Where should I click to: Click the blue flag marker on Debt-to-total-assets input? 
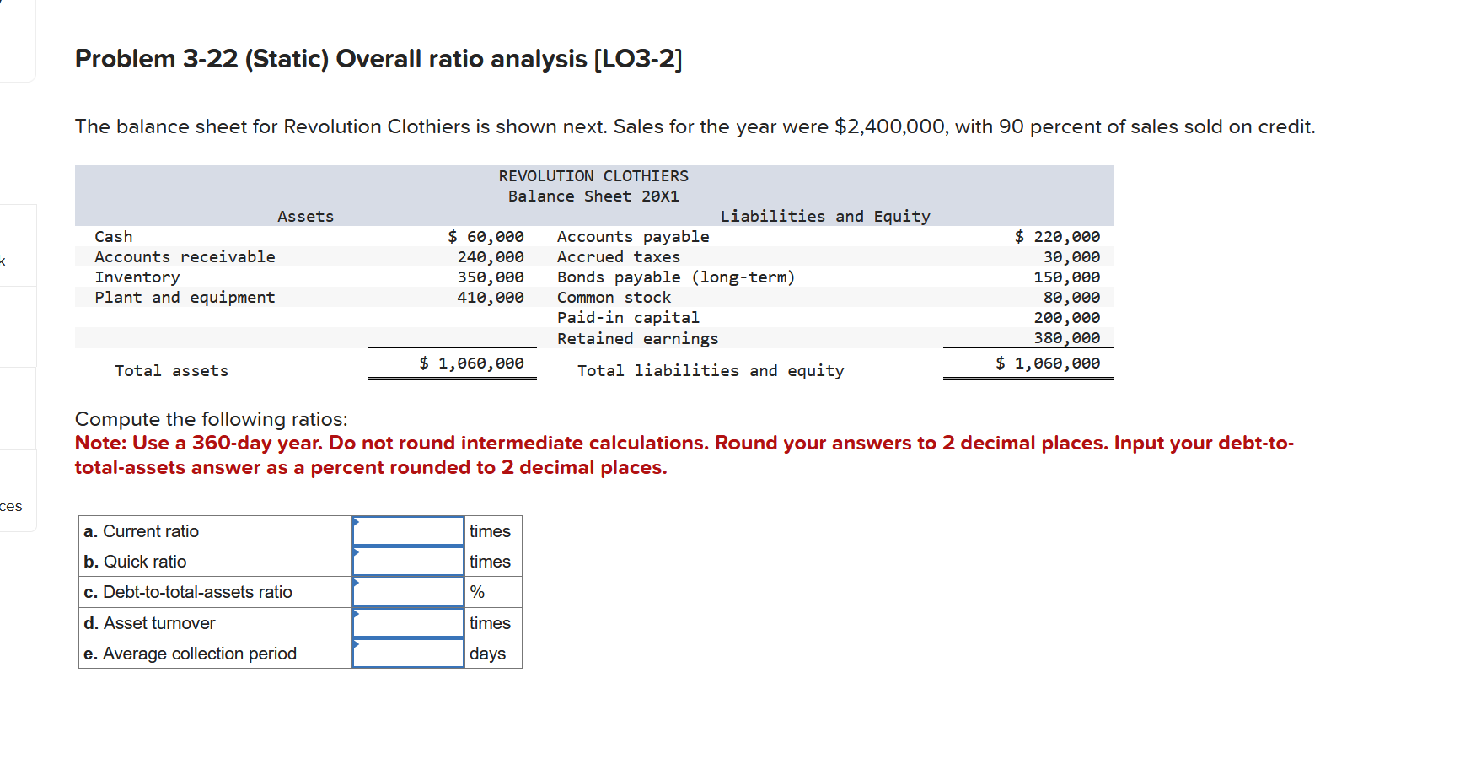[x=357, y=584]
